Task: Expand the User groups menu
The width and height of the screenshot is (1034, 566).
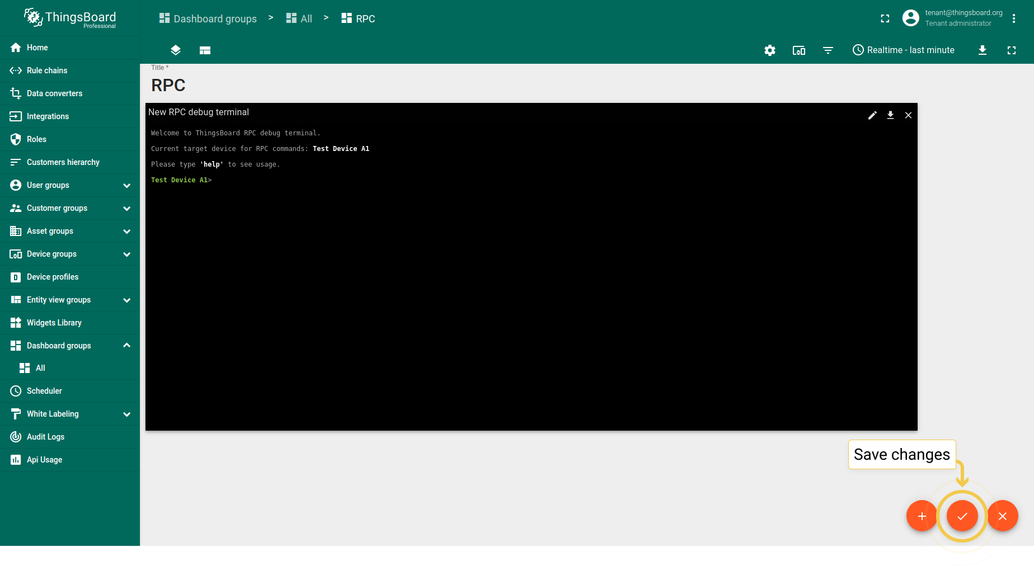Action: click(126, 185)
